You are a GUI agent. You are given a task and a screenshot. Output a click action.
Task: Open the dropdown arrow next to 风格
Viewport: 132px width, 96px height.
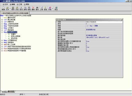52,8
